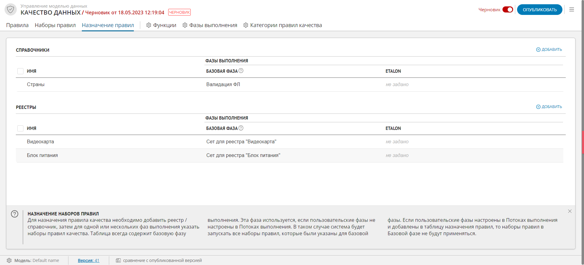Viewport: 584px width, 265px height.
Task: Click сравнение с опубликованной версией link
Action: pyautogui.click(x=162, y=260)
